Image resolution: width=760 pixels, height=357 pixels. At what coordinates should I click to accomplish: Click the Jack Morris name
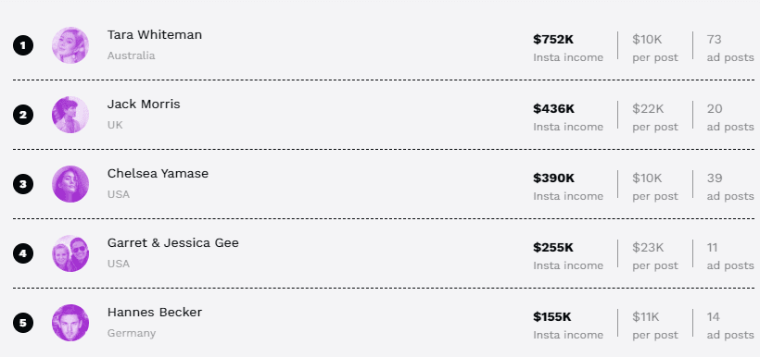coord(144,104)
